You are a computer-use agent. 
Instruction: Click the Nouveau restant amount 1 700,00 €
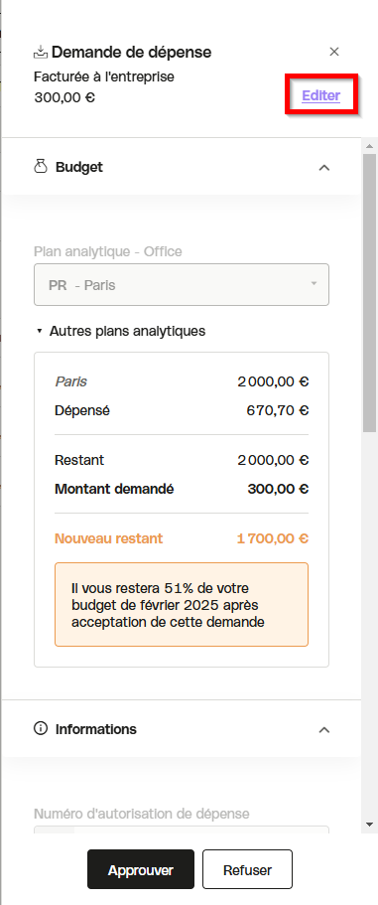coord(273,538)
